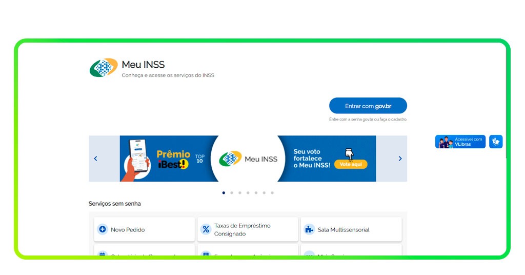The height and width of the screenshot is (275, 525).
Task: Select the fifth carousel dot
Action: [256, 192]
